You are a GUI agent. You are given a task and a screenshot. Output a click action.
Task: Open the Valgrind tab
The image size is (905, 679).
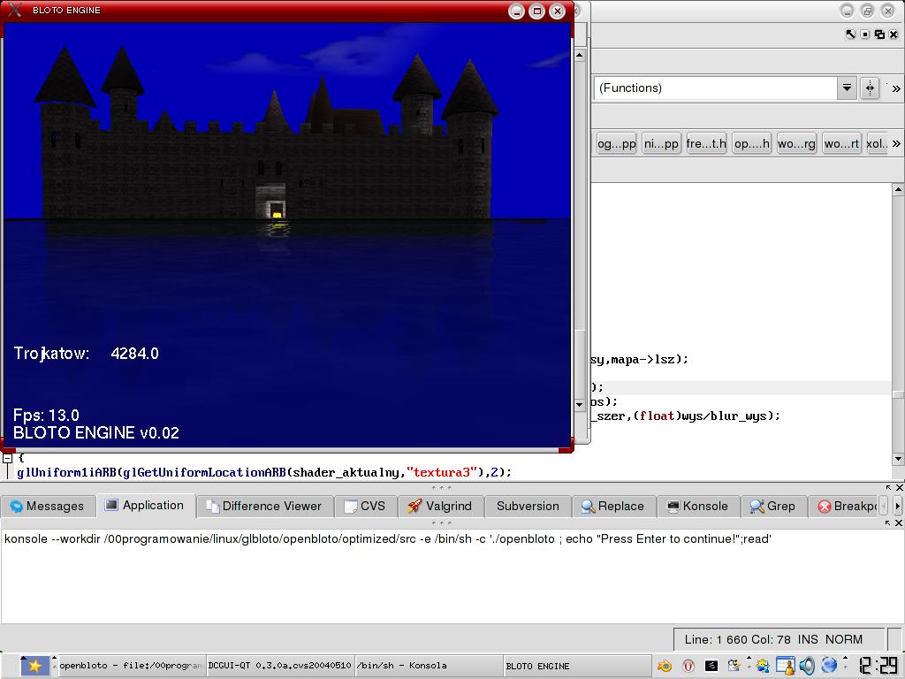[x=440, y=507]
